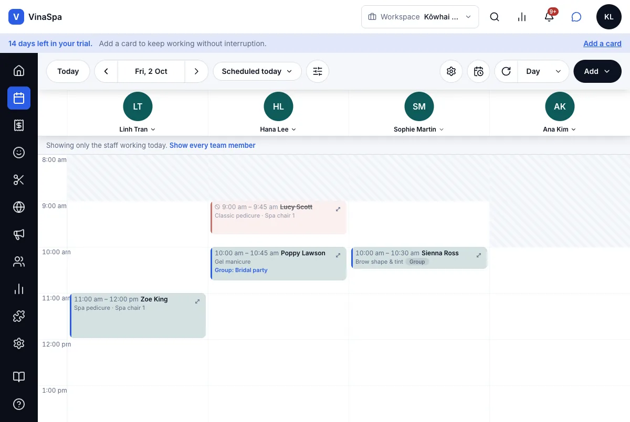Expand the cancelled Lucy Scott appointment
The width and height of the screenshot is (630, 422).
(x=338, y=209)
